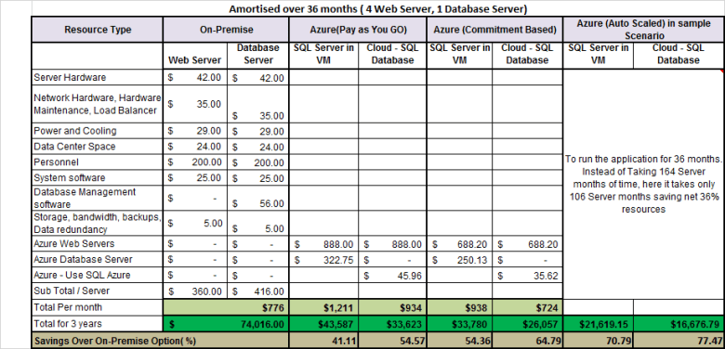Click the 'Resource Type' header cell
The width and height of the screenshot is (725, 349).
coord(98,30)
